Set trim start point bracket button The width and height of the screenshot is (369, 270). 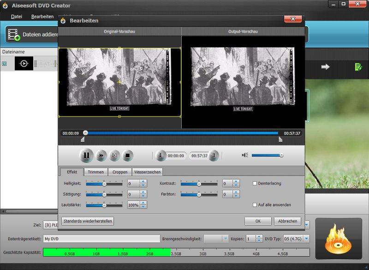pos(161,155)
